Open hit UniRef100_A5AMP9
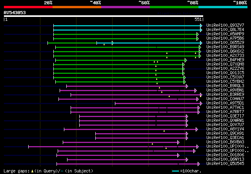This screenshot has height=174, width=251. coord(225,34)
